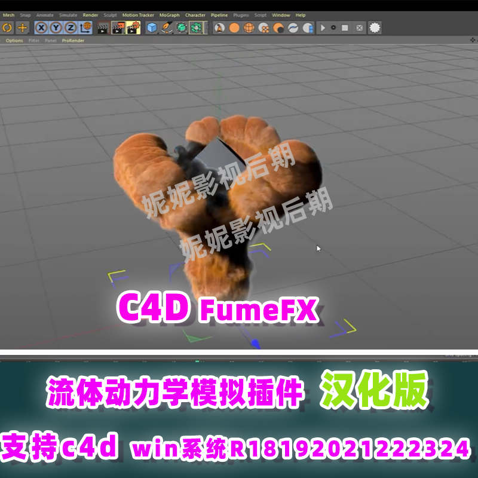Click the orange particle cluster icon
The height and width of the screenshot is (478, 478).
tap(263, 27)
